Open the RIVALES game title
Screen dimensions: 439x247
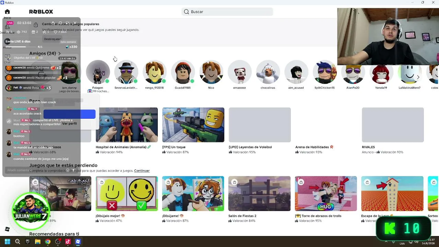[x=368, y=147]
